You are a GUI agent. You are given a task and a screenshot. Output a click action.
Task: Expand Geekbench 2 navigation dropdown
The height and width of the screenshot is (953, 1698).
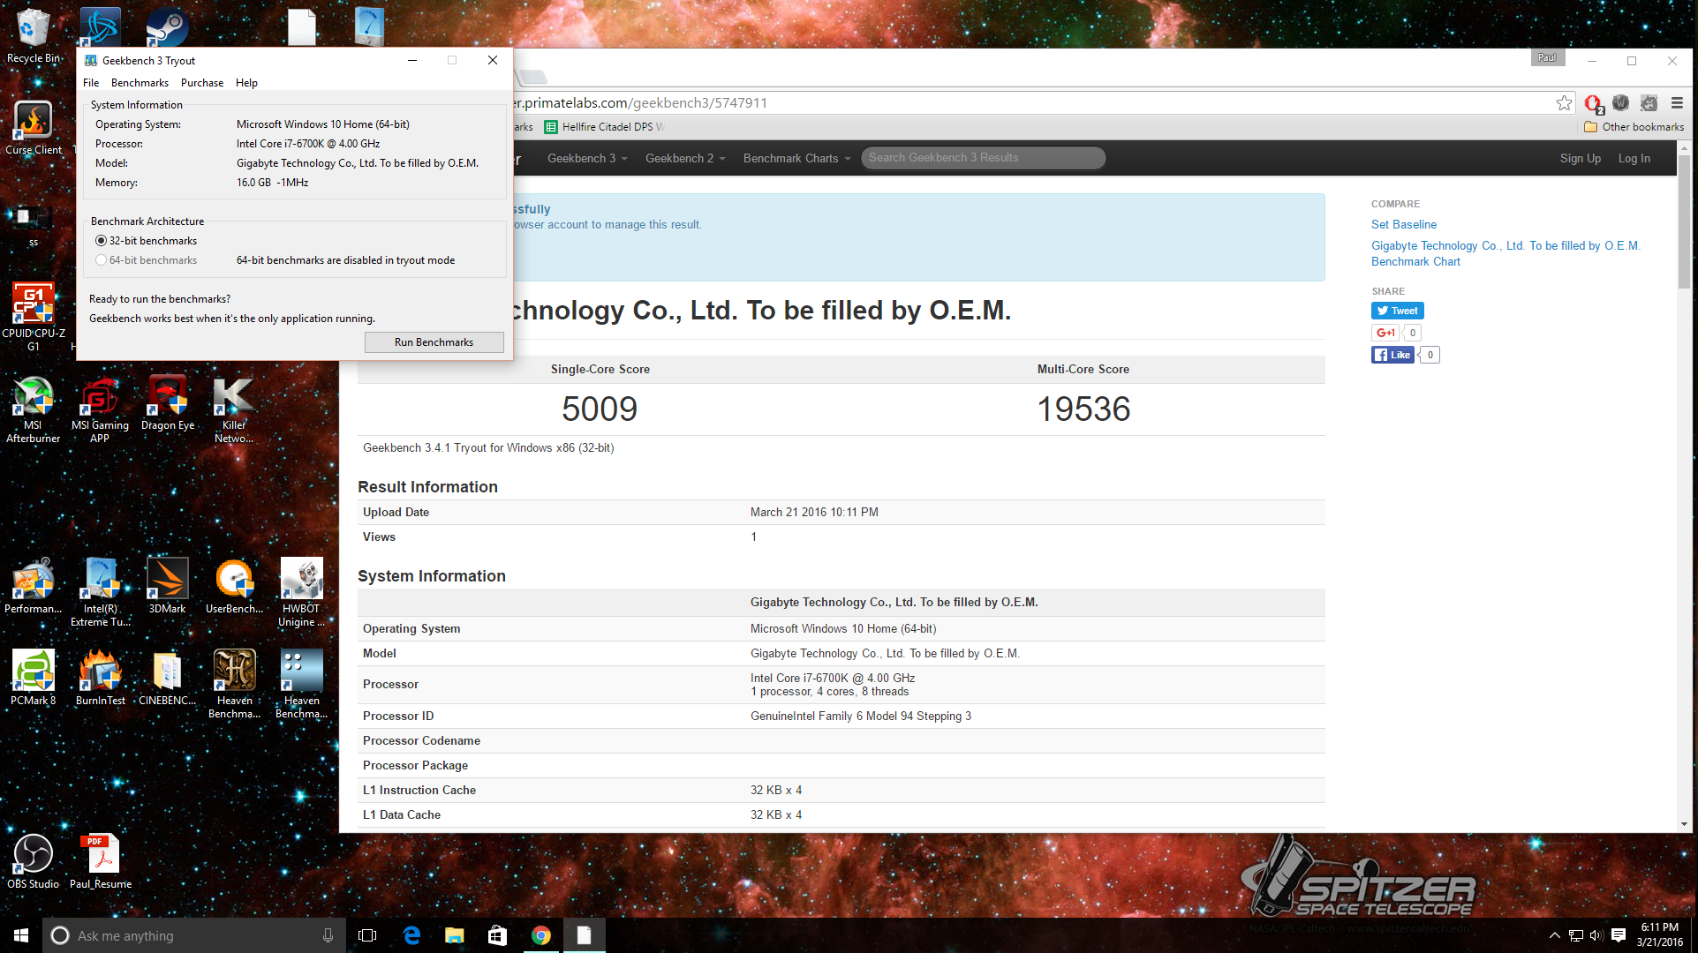pos(685,159)
